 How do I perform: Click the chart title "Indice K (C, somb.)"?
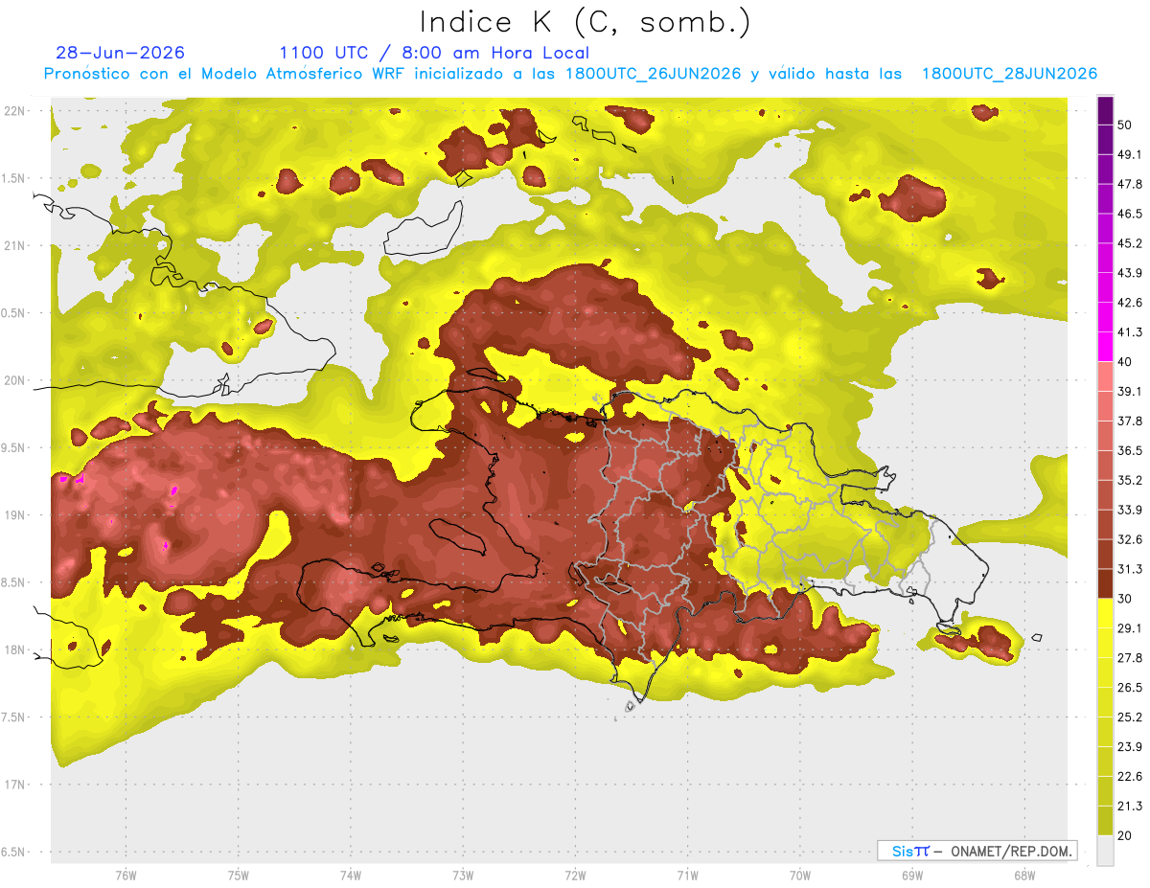[586, 23]
